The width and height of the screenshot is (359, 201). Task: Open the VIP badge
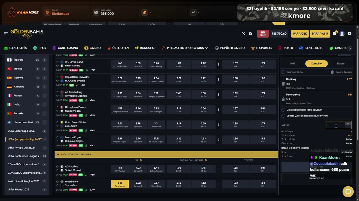[263, 34]
